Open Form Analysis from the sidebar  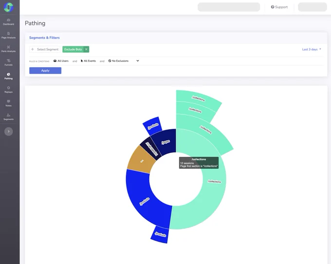pyautogui.click(x=8, y=49)
